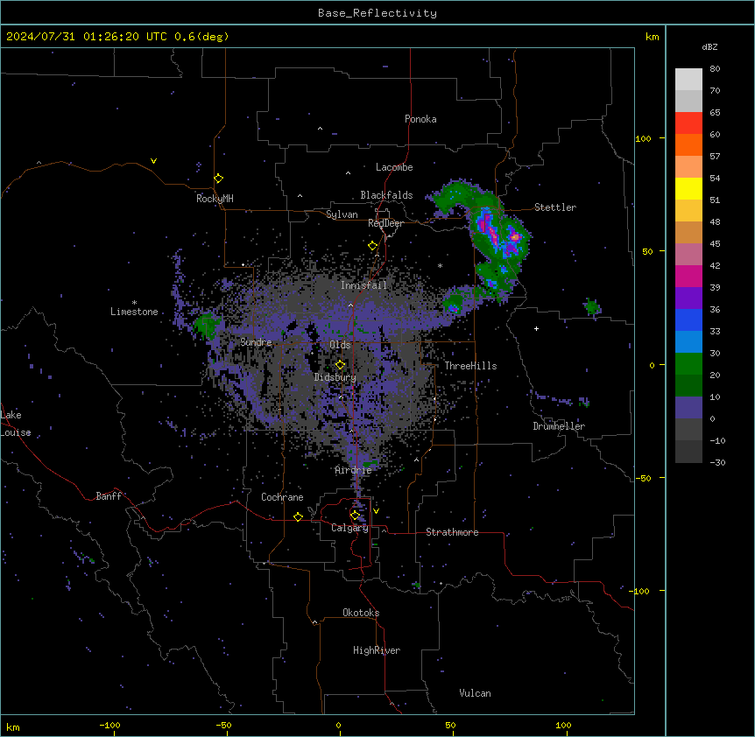Click the Blackfalds city label
This screenshot has width=755, height=737.
tap(386, 195)
